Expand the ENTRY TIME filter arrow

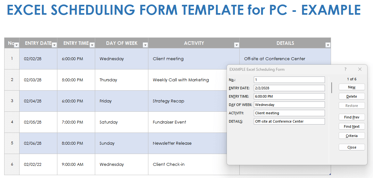pos(92,45)
